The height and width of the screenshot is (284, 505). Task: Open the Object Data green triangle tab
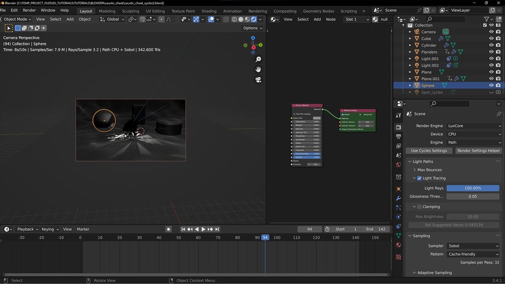tap(398, 236)
